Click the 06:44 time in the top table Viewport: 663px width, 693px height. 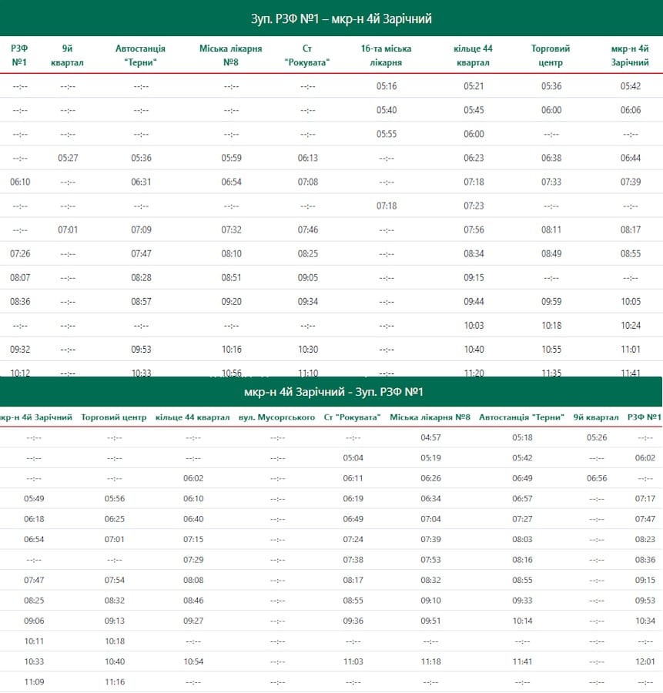coord(630,158)
